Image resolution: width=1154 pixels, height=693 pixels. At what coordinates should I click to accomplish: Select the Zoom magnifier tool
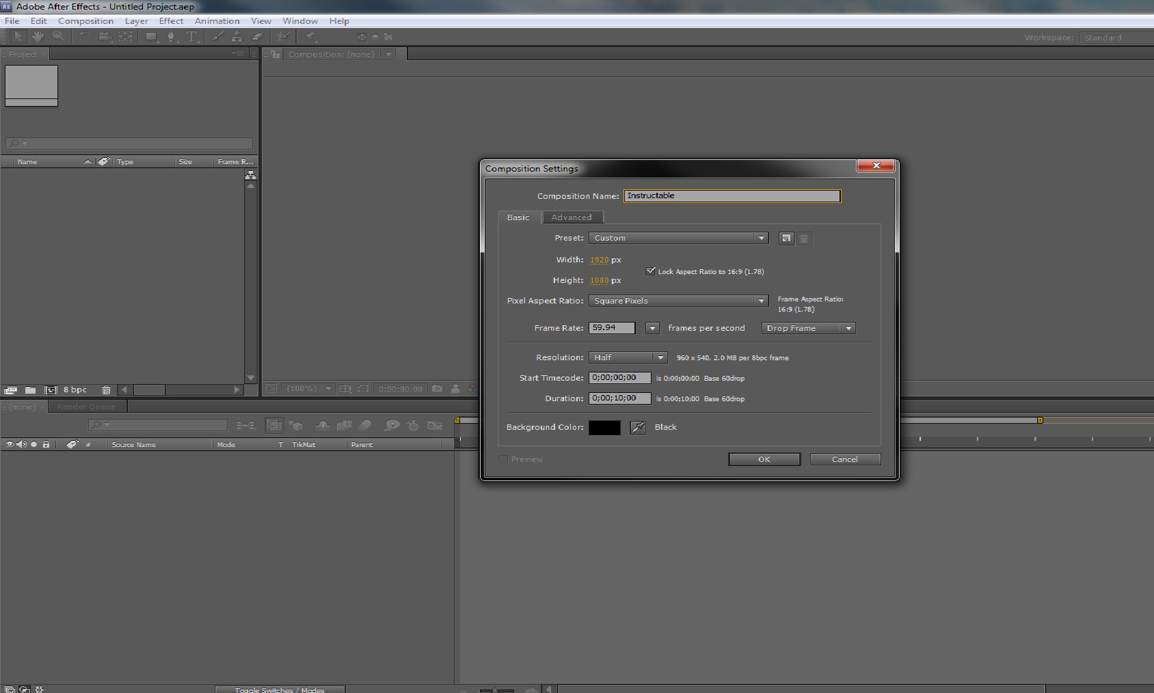pyautogui.click(x=59, y=37)
